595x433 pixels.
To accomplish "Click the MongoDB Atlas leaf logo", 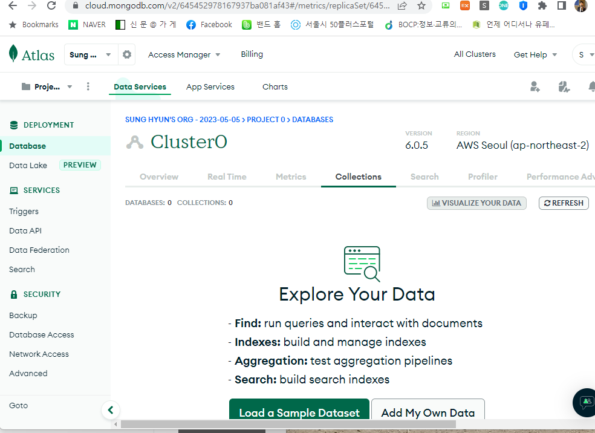I will [x=13, y=53].
